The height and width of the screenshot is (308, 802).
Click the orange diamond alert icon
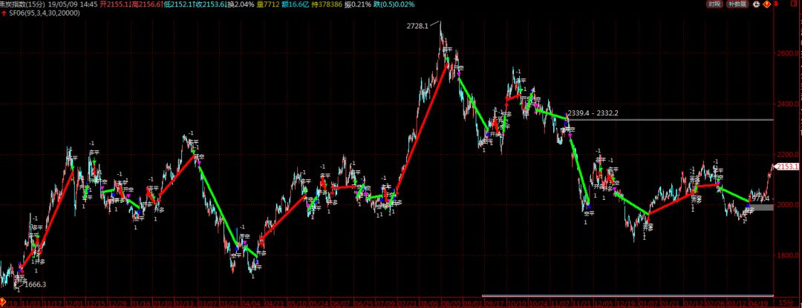pos(766,4)
